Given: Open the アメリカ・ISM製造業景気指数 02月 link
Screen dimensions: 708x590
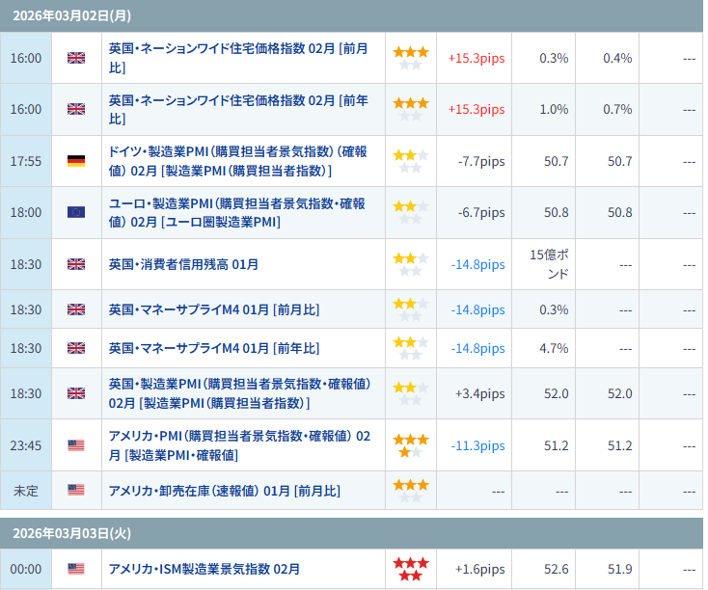Looking at the screenshot, I should click(x=204, y=569).
